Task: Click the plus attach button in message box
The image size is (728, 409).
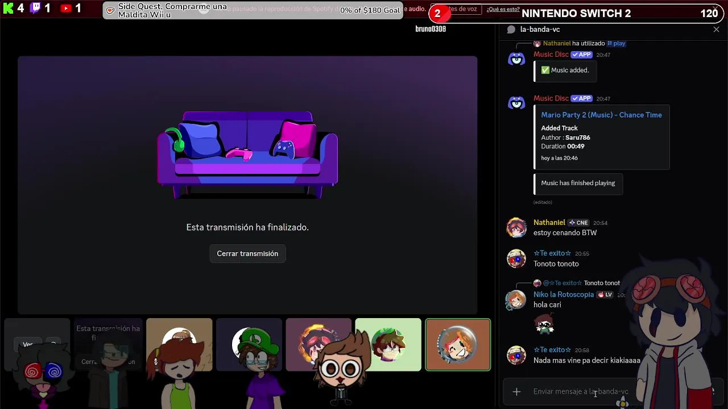Action: point(516,391)
